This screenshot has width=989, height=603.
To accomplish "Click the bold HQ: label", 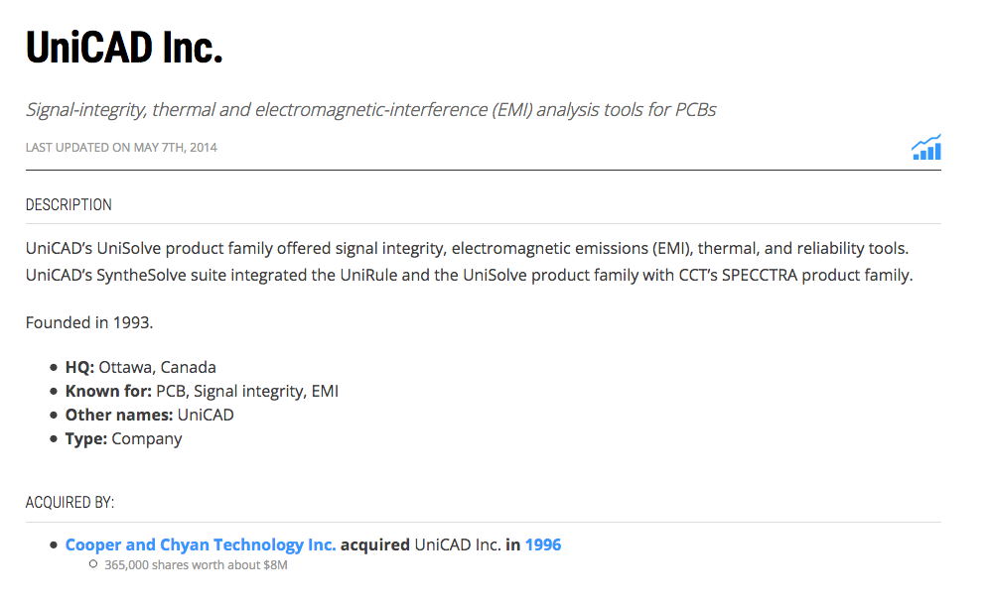I will tap(79, 367).
